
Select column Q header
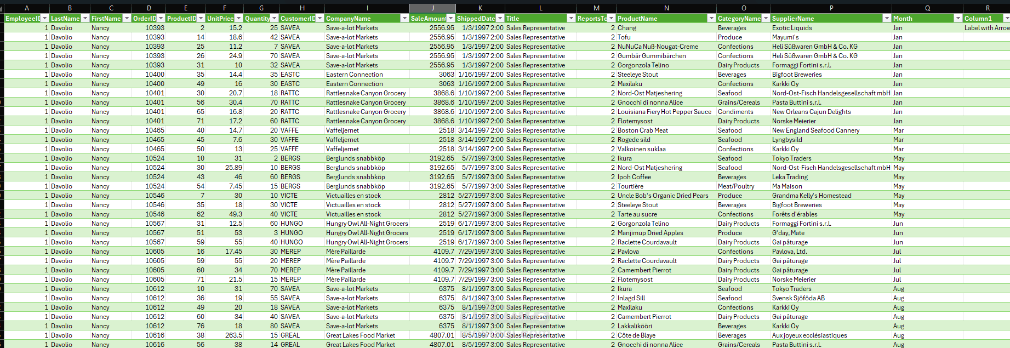[x=927, y=8]
